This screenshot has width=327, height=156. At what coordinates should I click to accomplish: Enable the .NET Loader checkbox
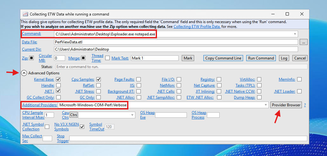(299, 91)
